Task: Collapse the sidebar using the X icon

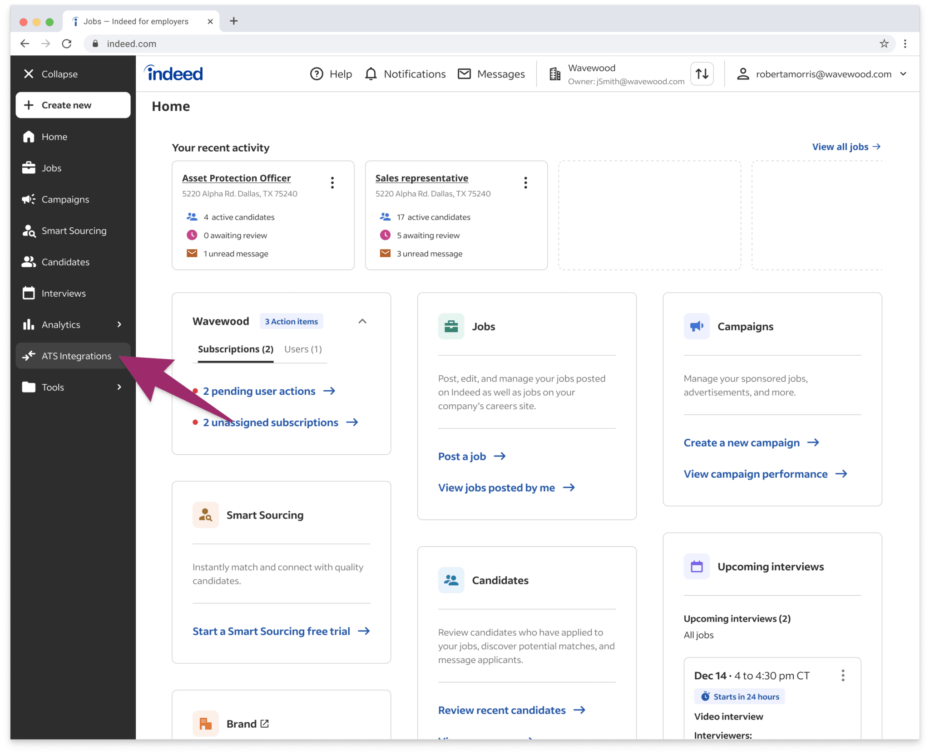Action: [29, 74]
